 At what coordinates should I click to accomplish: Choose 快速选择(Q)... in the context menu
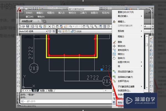(128, 90)
